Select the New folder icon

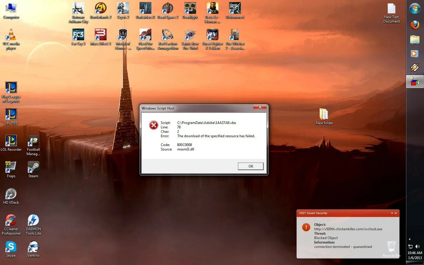(324, 117)
